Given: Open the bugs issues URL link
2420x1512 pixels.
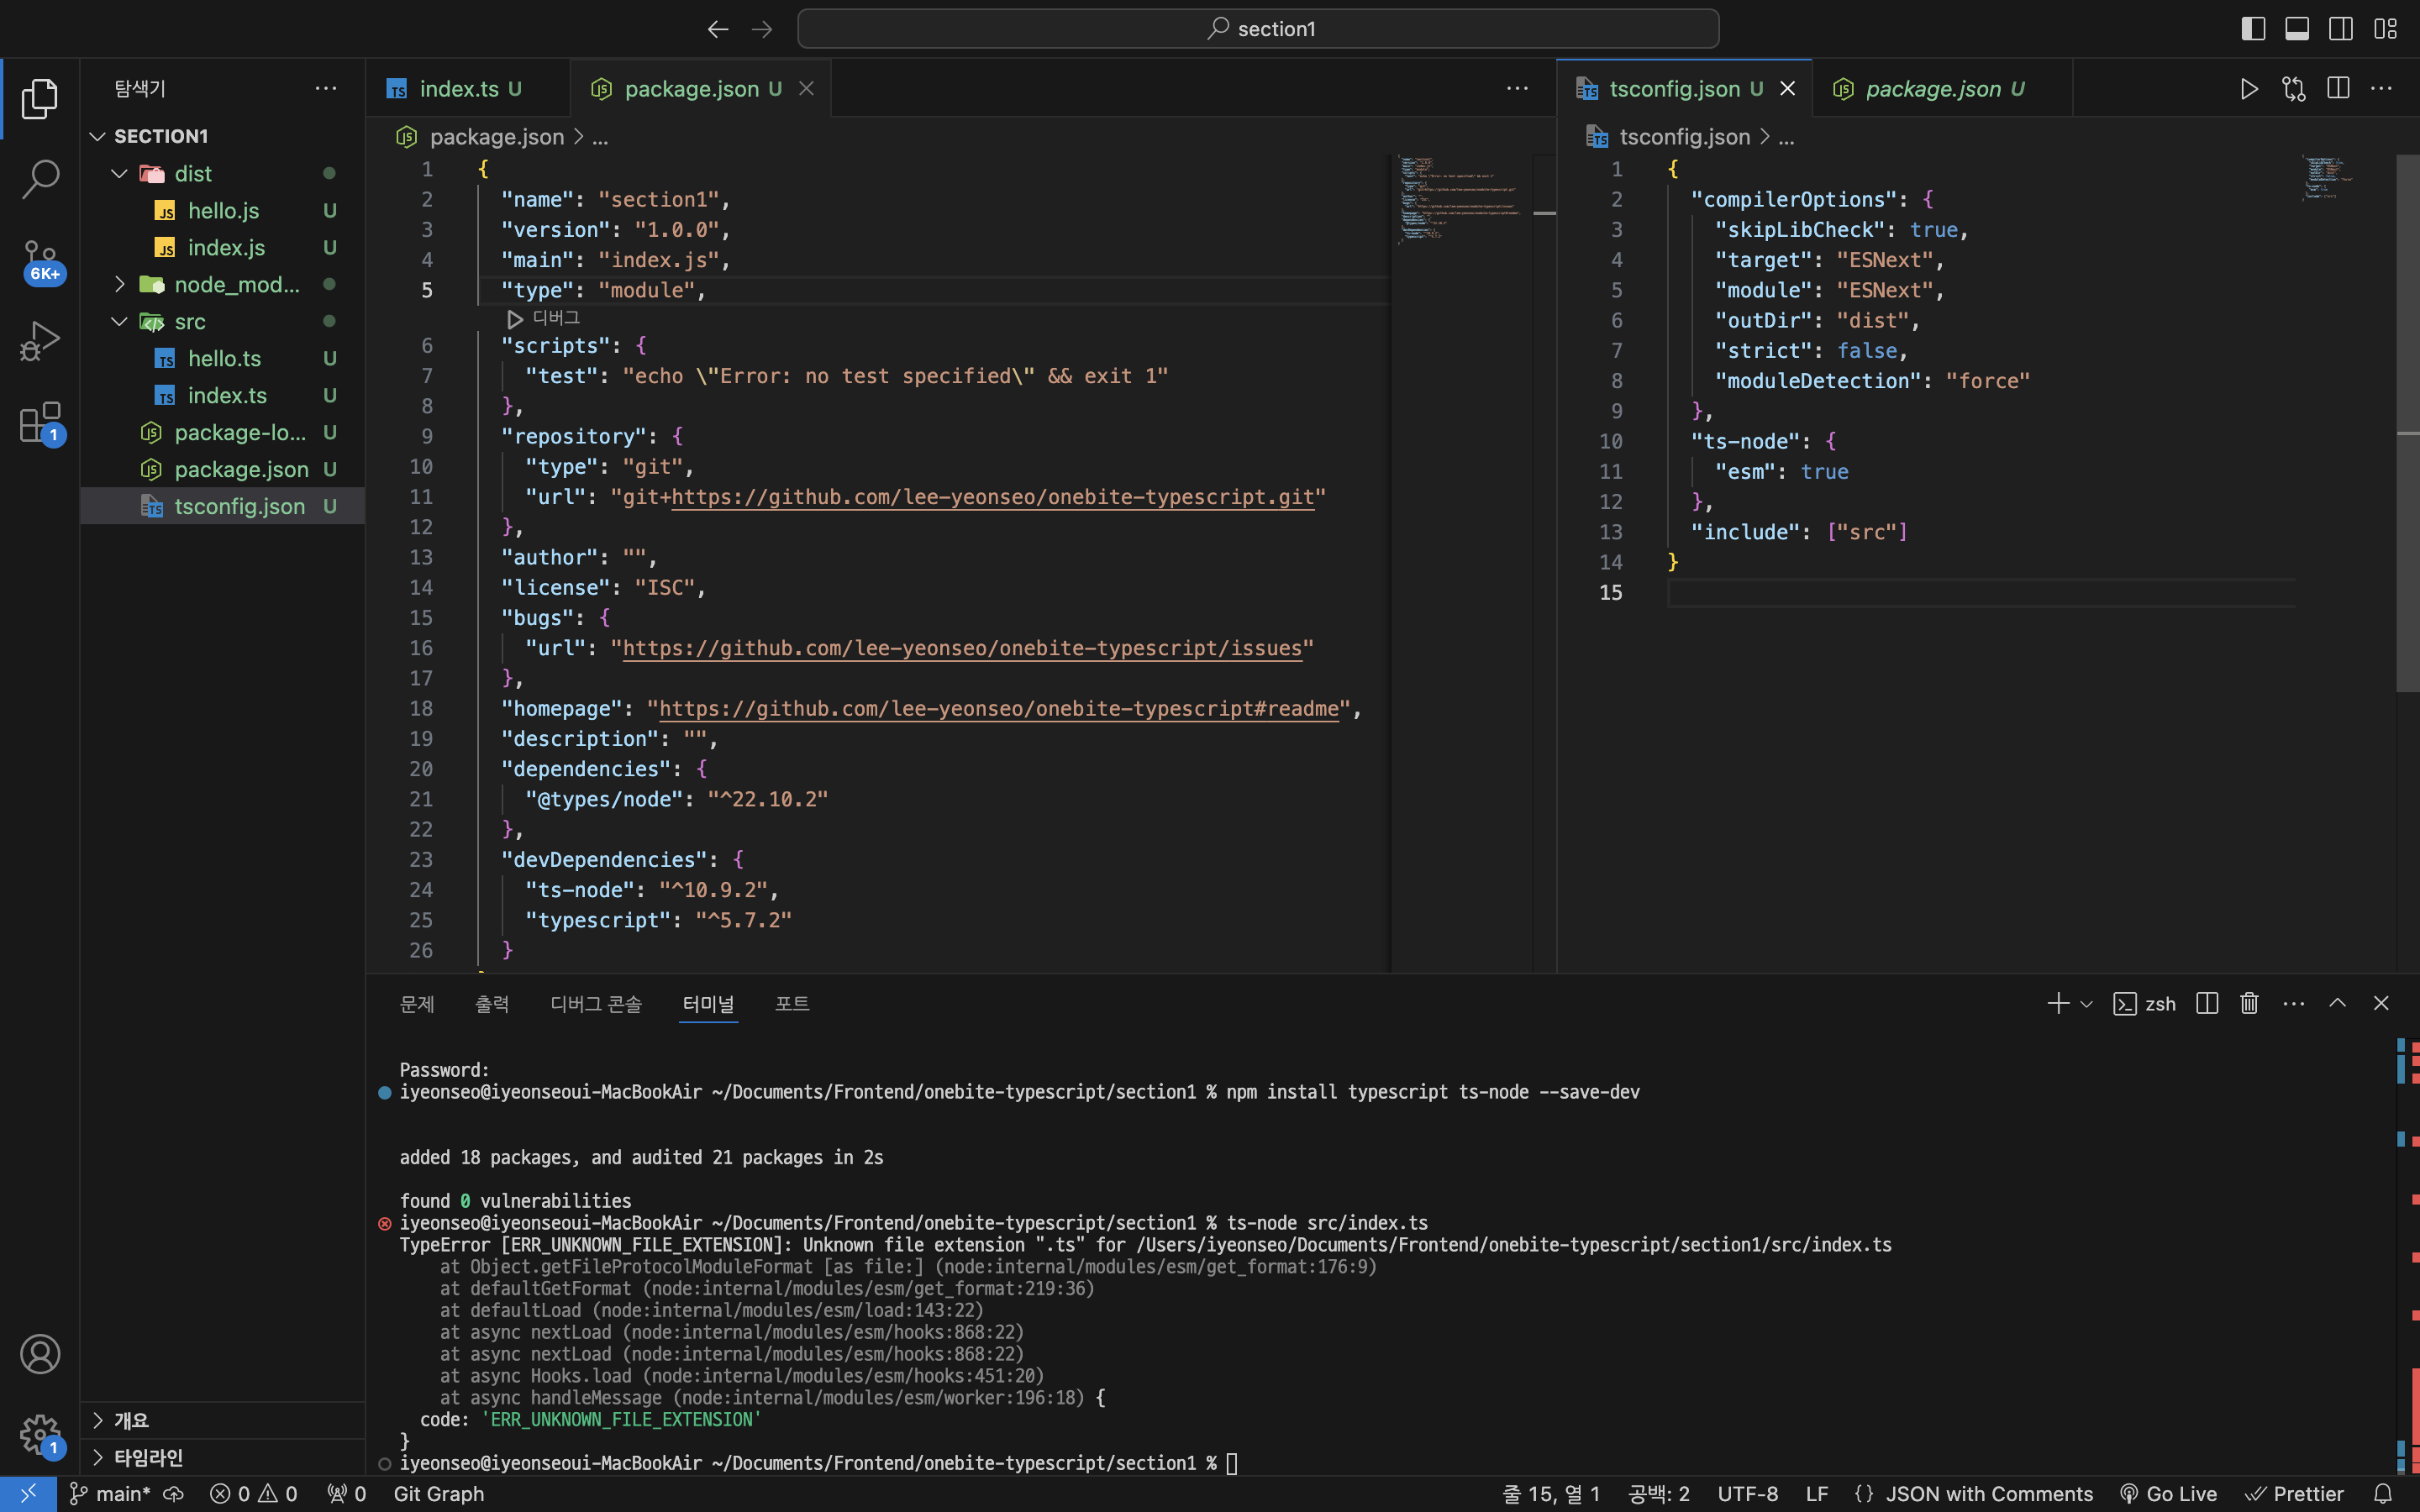Looking at the screenshot, I should tap(962, 648).
